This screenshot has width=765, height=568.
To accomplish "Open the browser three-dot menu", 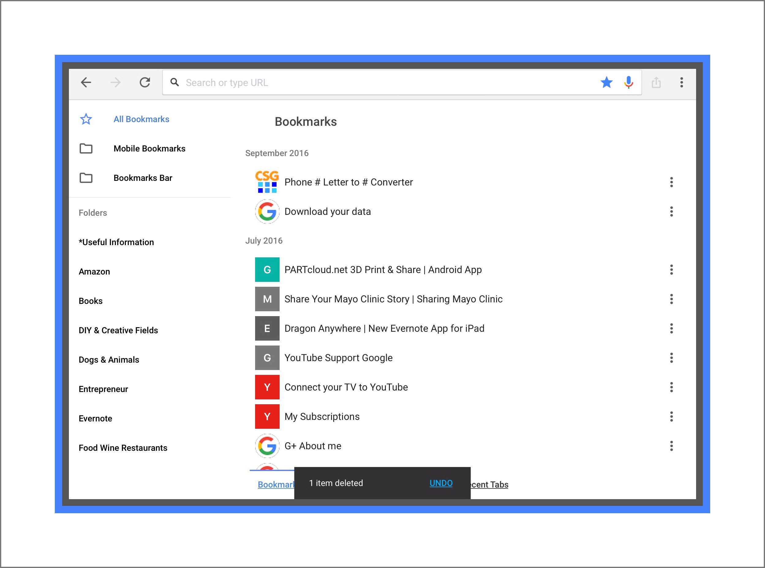I will (681, 83).
